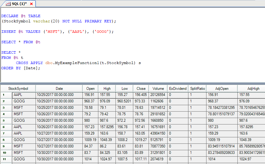The image size is (265, 164).
Task: Click the Open column header
Action: [90, 89]
